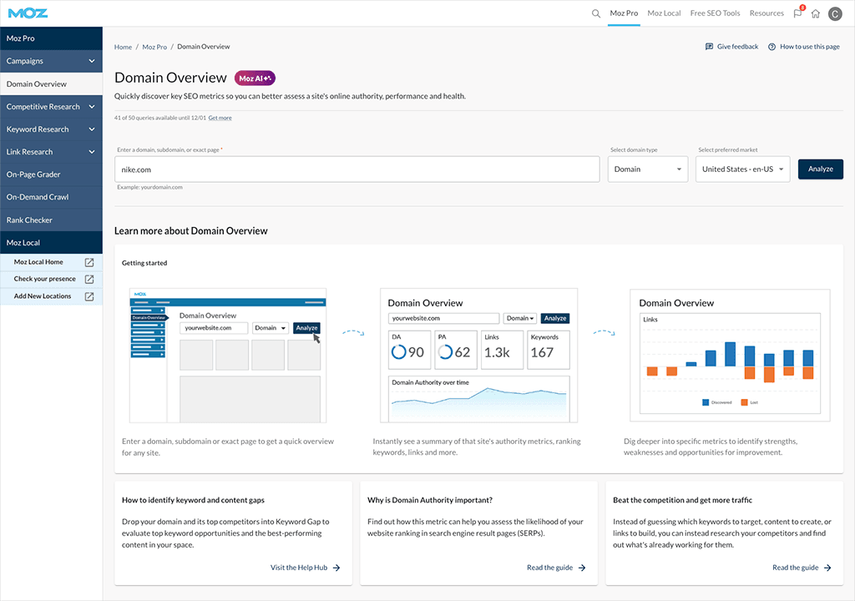Click the Give feedback link
Viewport: 855px width, 601px height.
pos(737,47)
